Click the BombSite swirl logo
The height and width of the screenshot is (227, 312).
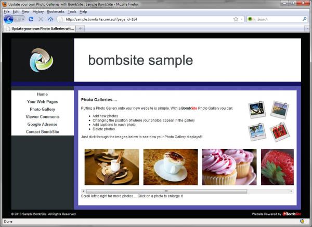tap(42, 60)
